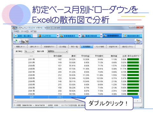Screen dimensions: 153x114
Task: Switch to the 通年レポート tab
Action: [34, 47]
